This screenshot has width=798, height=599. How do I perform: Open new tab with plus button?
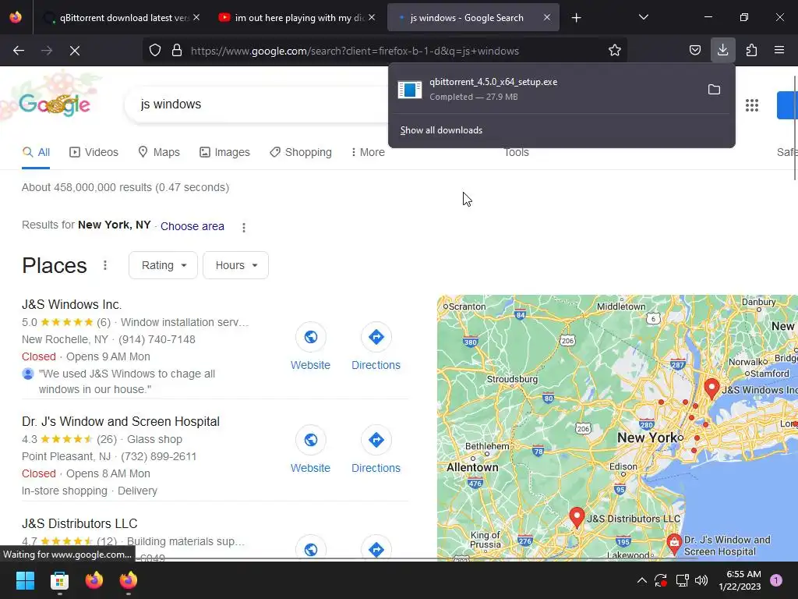(576, 18)
